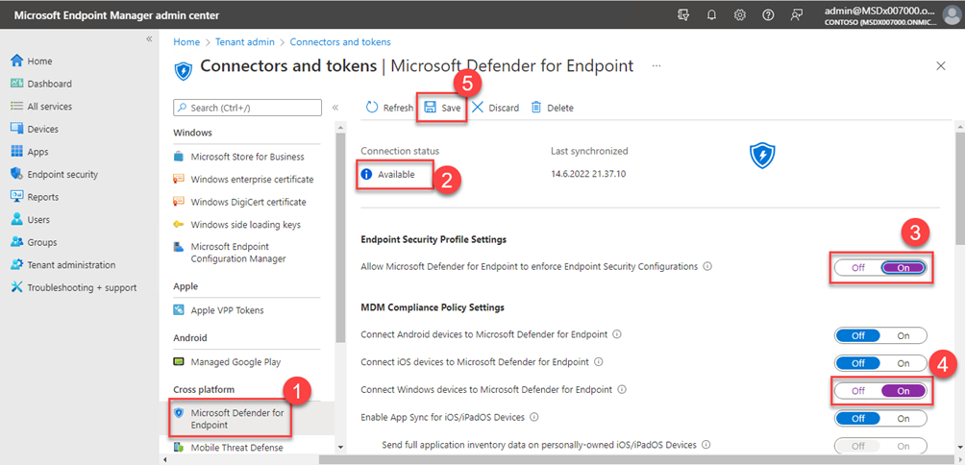
Task: Click the Apple VPP Tokens icon
Action: (179, 310)
